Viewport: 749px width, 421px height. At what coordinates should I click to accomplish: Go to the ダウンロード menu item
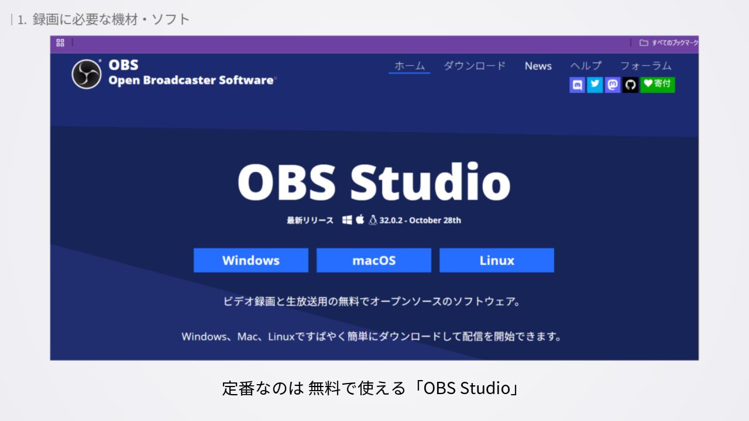point(475,66)
